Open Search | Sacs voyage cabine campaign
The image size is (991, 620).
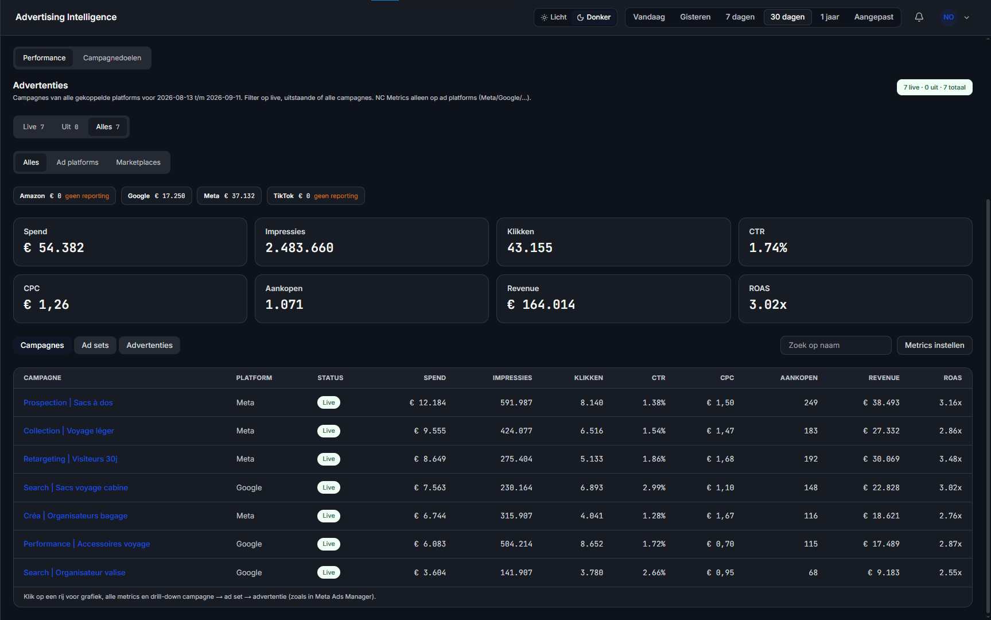[76, 487]
